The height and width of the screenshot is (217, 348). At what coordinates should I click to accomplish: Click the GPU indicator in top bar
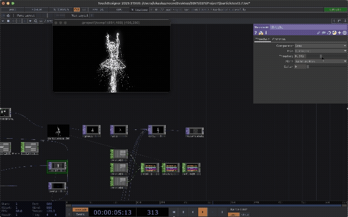pos(119,9)
